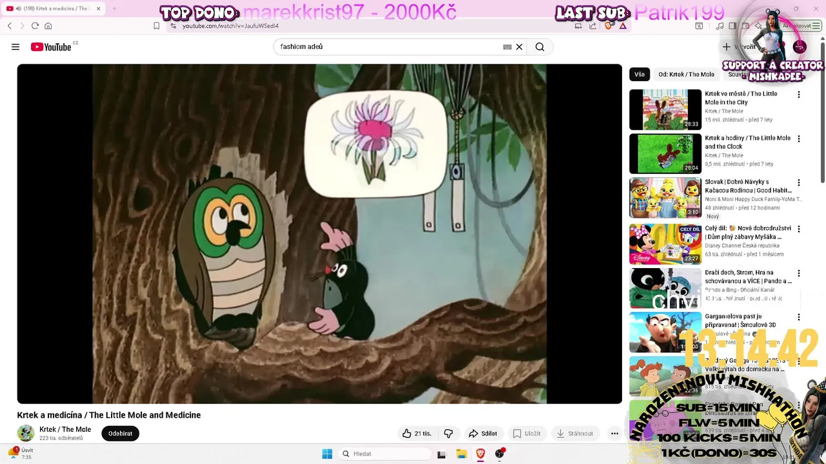The height and width of the screenshot is (464, 826).
Task: Run search with the magnifier button
Action: pos(540,46)
